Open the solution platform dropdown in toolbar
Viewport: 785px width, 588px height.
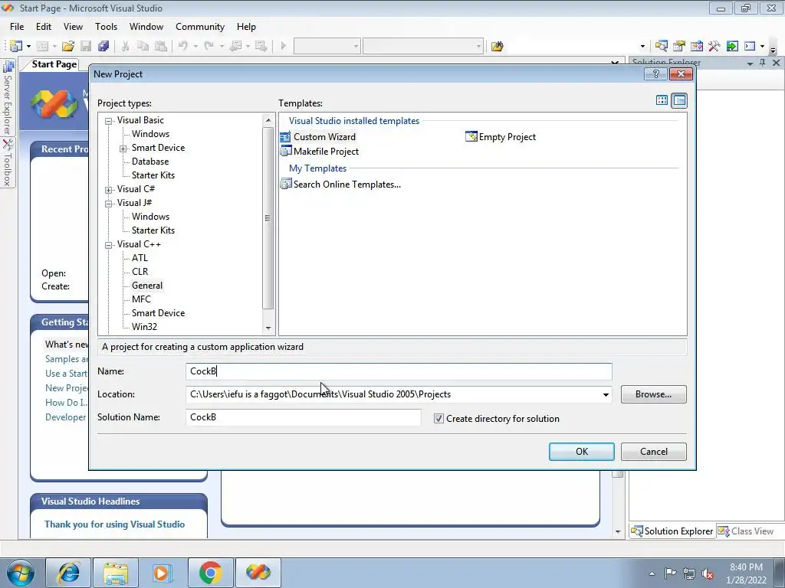tap(478, 46)
